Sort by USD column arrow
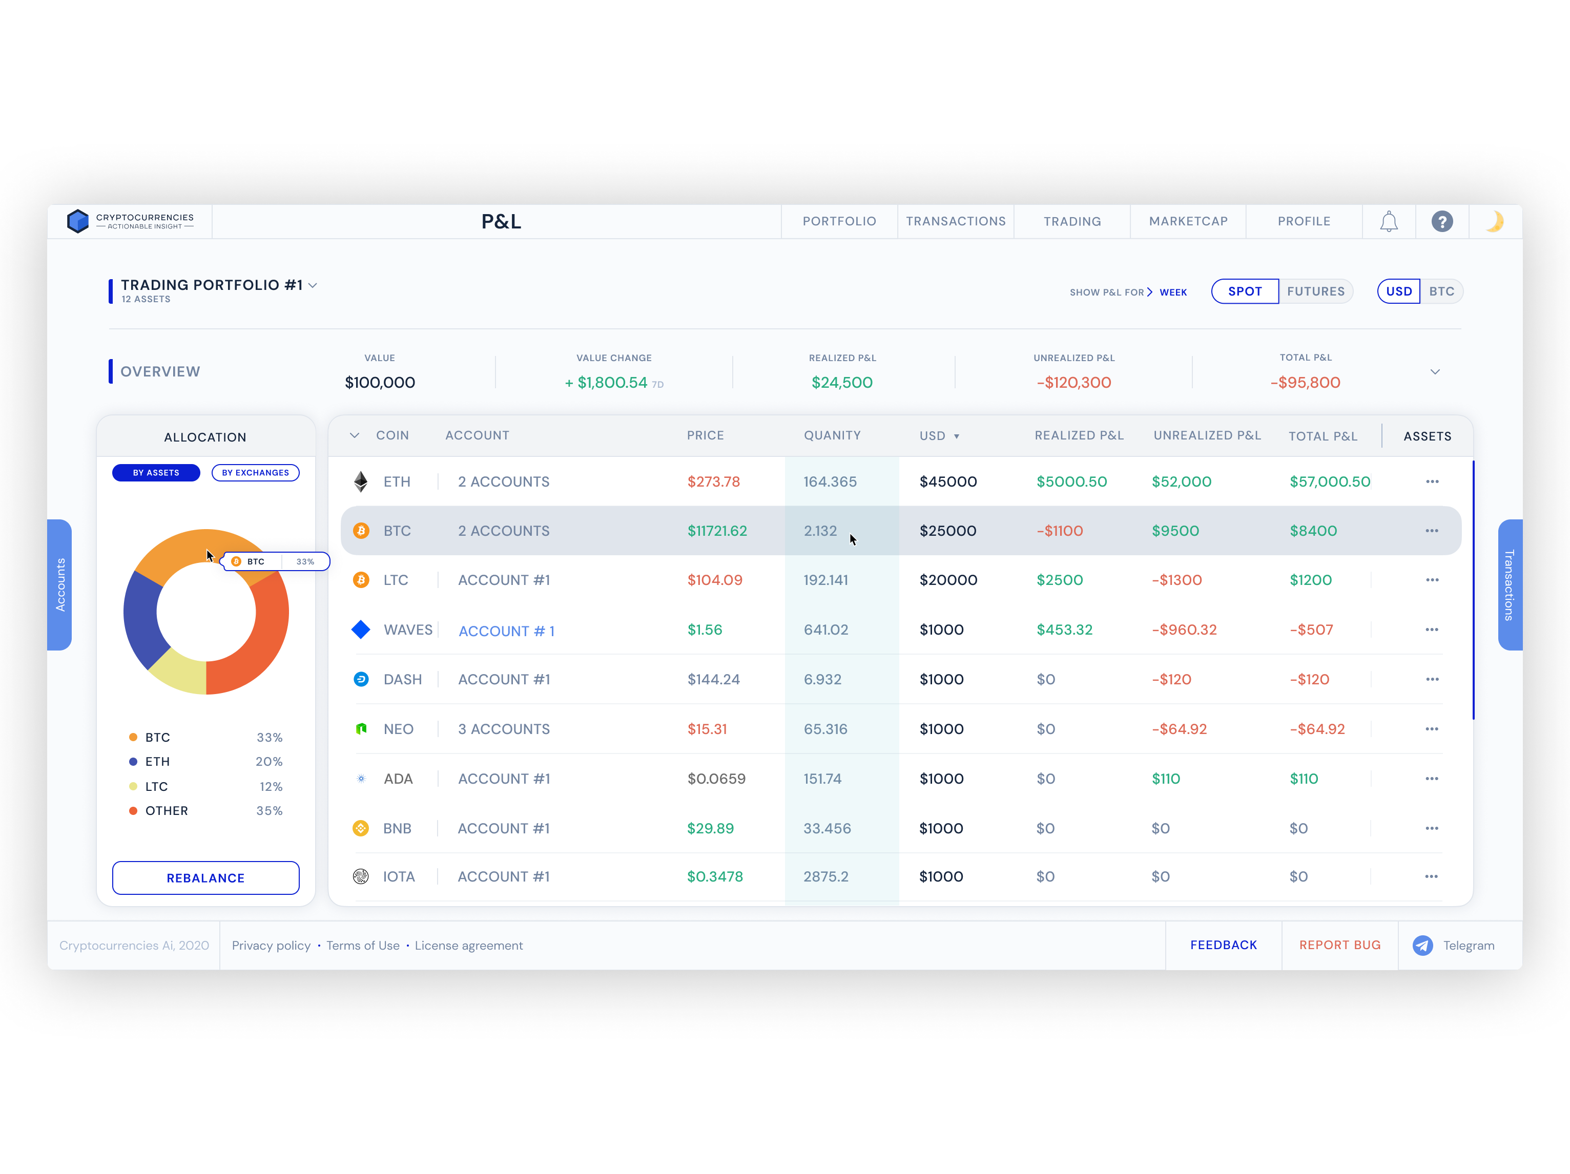 tap(956, 436)
